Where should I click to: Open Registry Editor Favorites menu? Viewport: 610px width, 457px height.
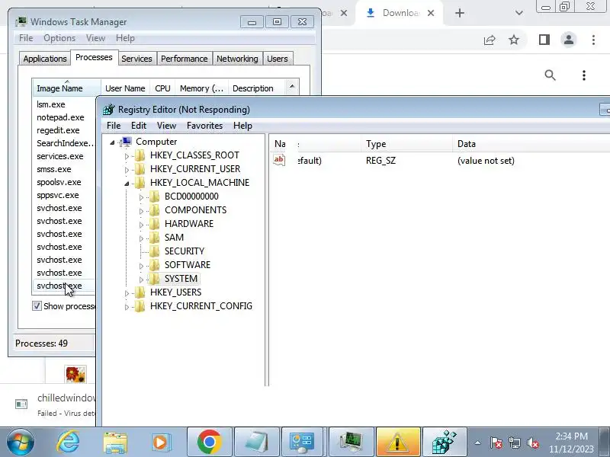coord(204,126)
